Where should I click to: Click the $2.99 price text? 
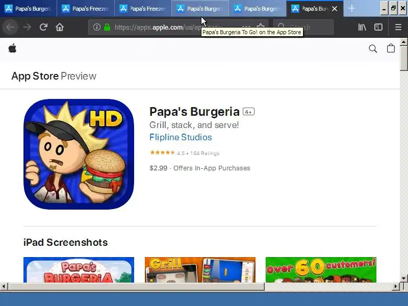158,168
